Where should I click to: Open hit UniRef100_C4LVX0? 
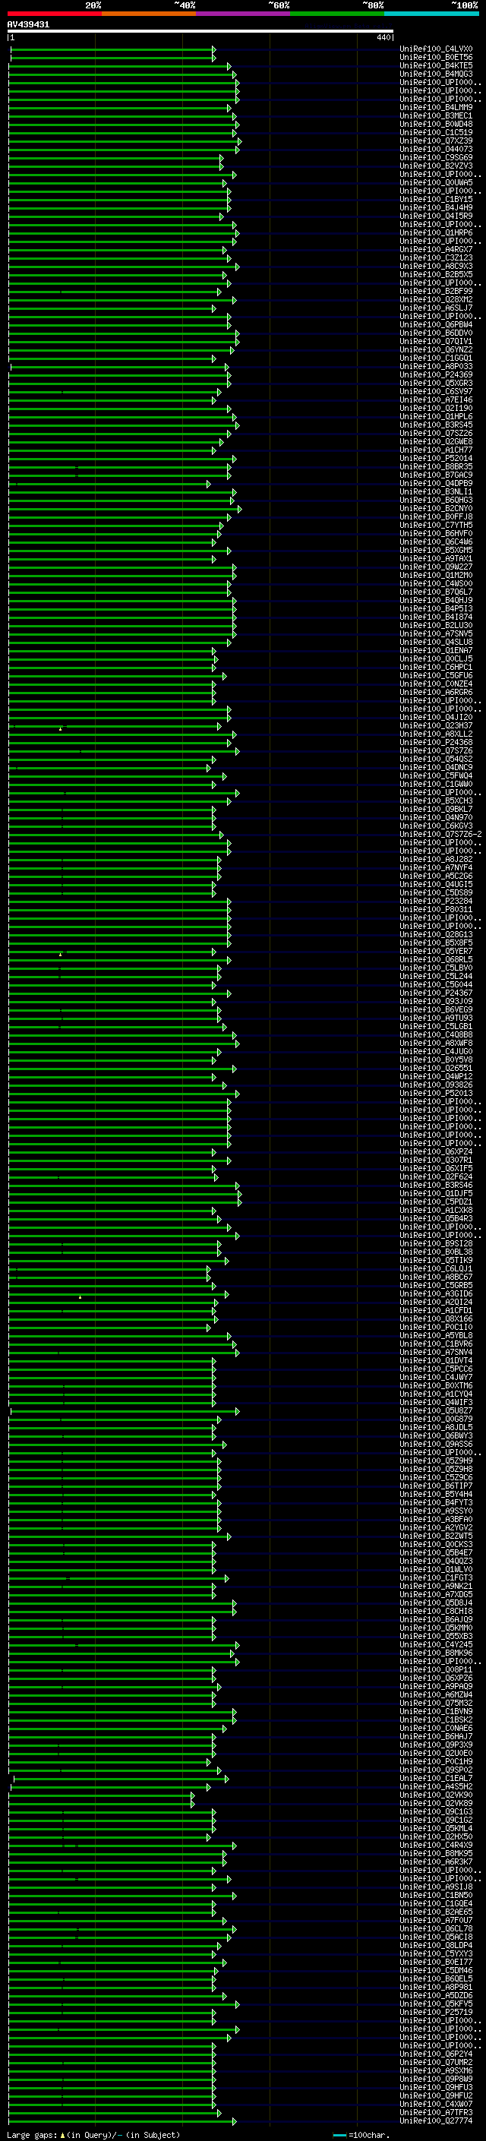[x=436, y=49]
